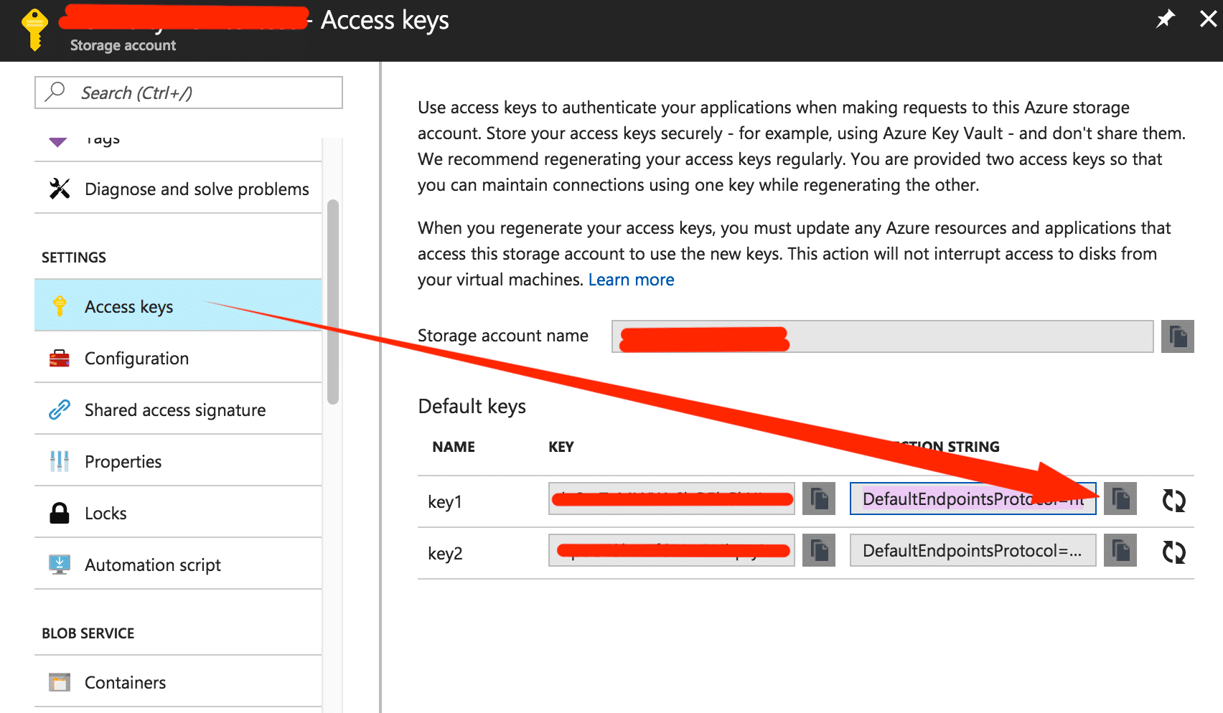The image size is (1223, 713).
Task: Click the BLOB SERVICE section header
Action: tap(88, 633)
